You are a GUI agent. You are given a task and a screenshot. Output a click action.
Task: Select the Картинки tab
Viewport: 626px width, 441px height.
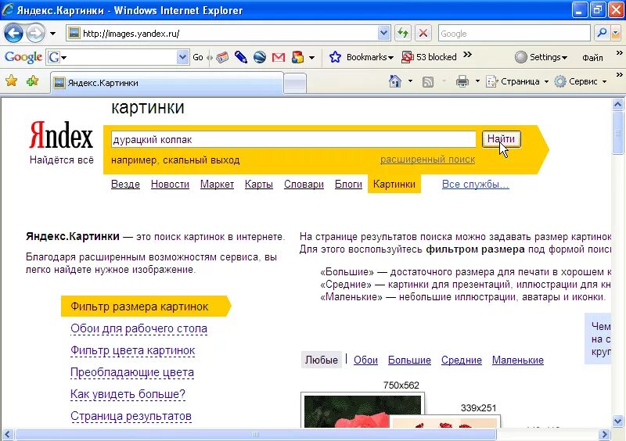click(394, 184)
